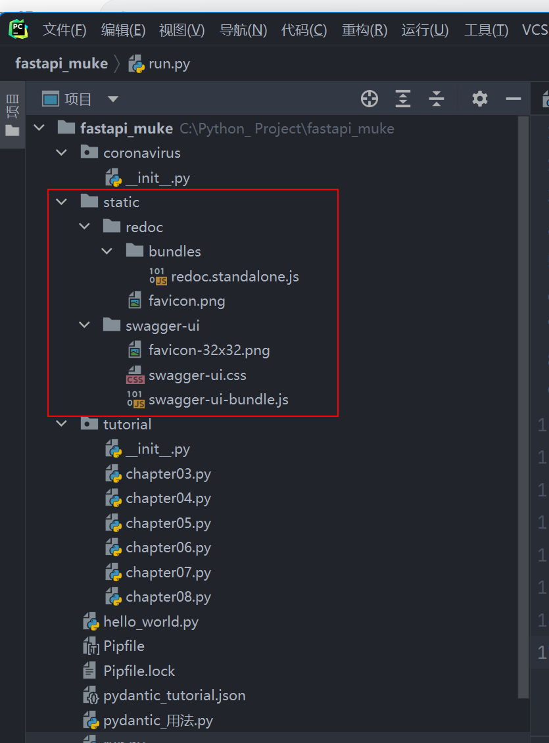549x743 pixels.
Task: Collapse the tutorial folder chevron
Action: (62, 423)
